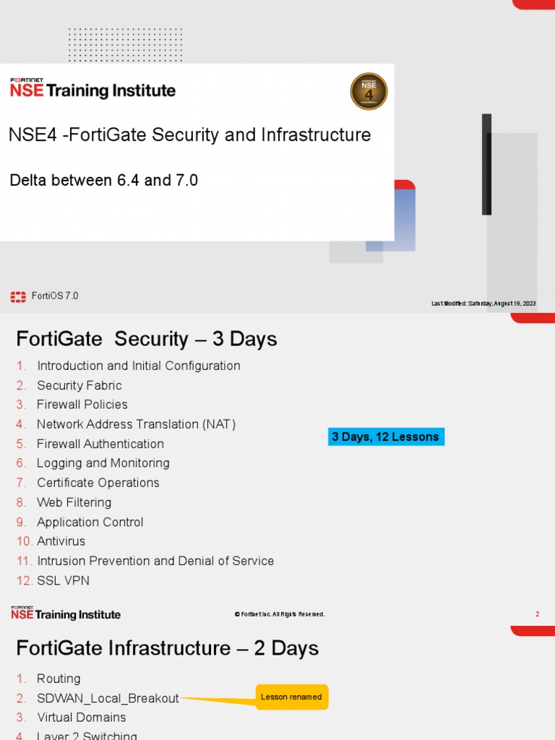Click the 'Web Filtering' list item

[74, 502]
